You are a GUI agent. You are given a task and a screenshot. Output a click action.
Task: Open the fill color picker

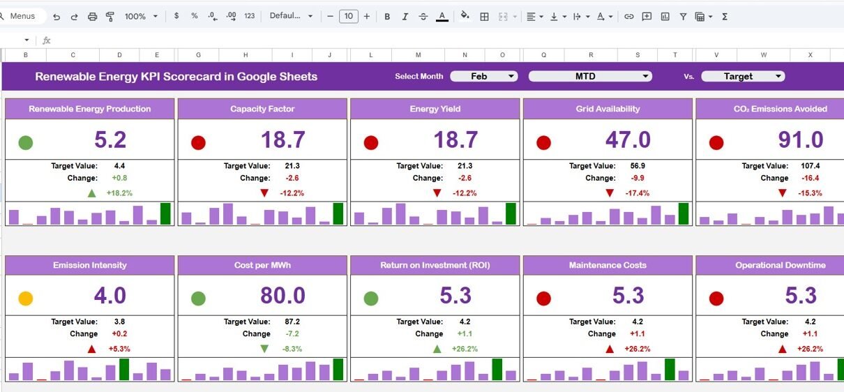click(x=465, y=16)
